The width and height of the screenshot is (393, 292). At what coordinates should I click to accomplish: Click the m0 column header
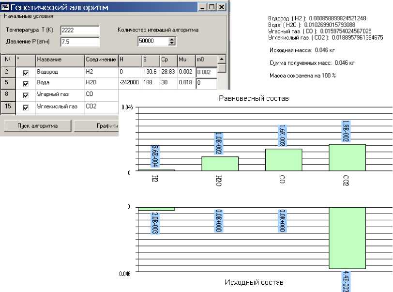tap(206, 61)
